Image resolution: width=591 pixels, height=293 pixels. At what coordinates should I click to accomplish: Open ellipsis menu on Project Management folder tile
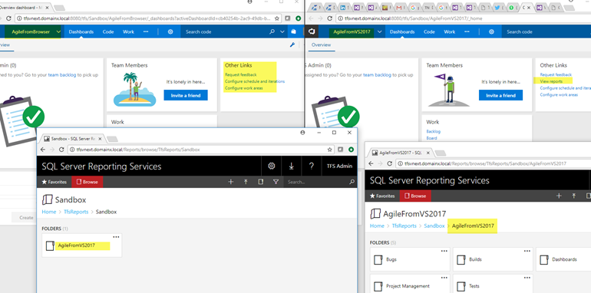click(x=444, y=278)
